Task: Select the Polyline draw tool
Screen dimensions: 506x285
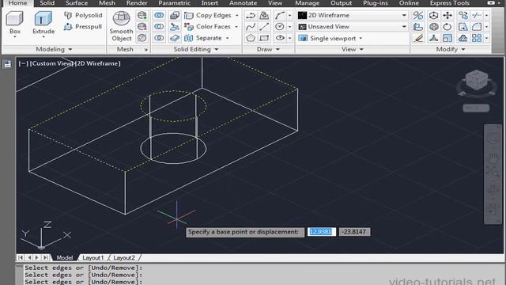Action: pos(251,15)
